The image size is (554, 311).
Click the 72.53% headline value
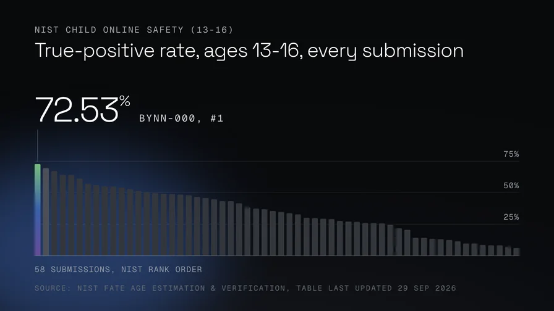click(82, 110)
